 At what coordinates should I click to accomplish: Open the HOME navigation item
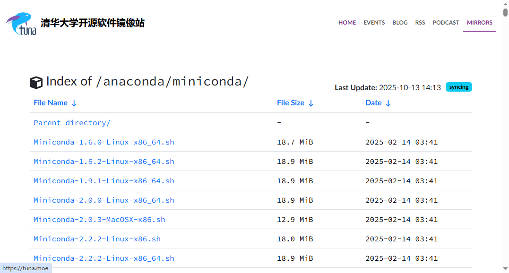(x=347, y=23)
